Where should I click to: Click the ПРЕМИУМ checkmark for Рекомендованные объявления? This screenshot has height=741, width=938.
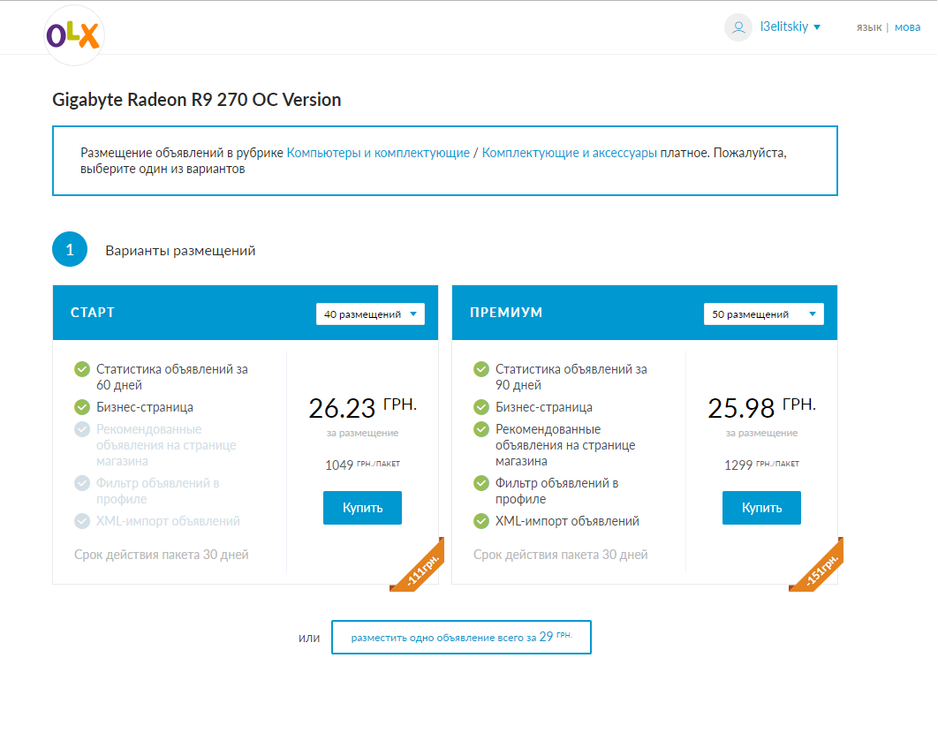coord(481,429)
